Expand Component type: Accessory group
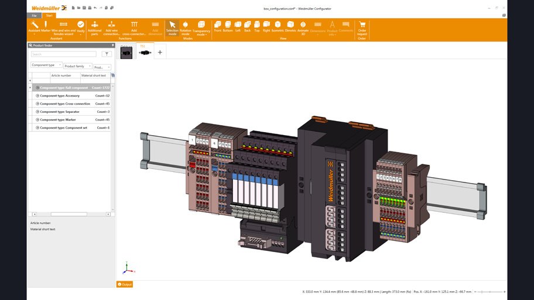This screenshot has width=534, height=300. click(x=37, y=96)
